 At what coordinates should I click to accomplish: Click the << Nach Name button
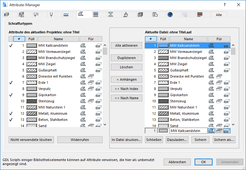point(126,98)
